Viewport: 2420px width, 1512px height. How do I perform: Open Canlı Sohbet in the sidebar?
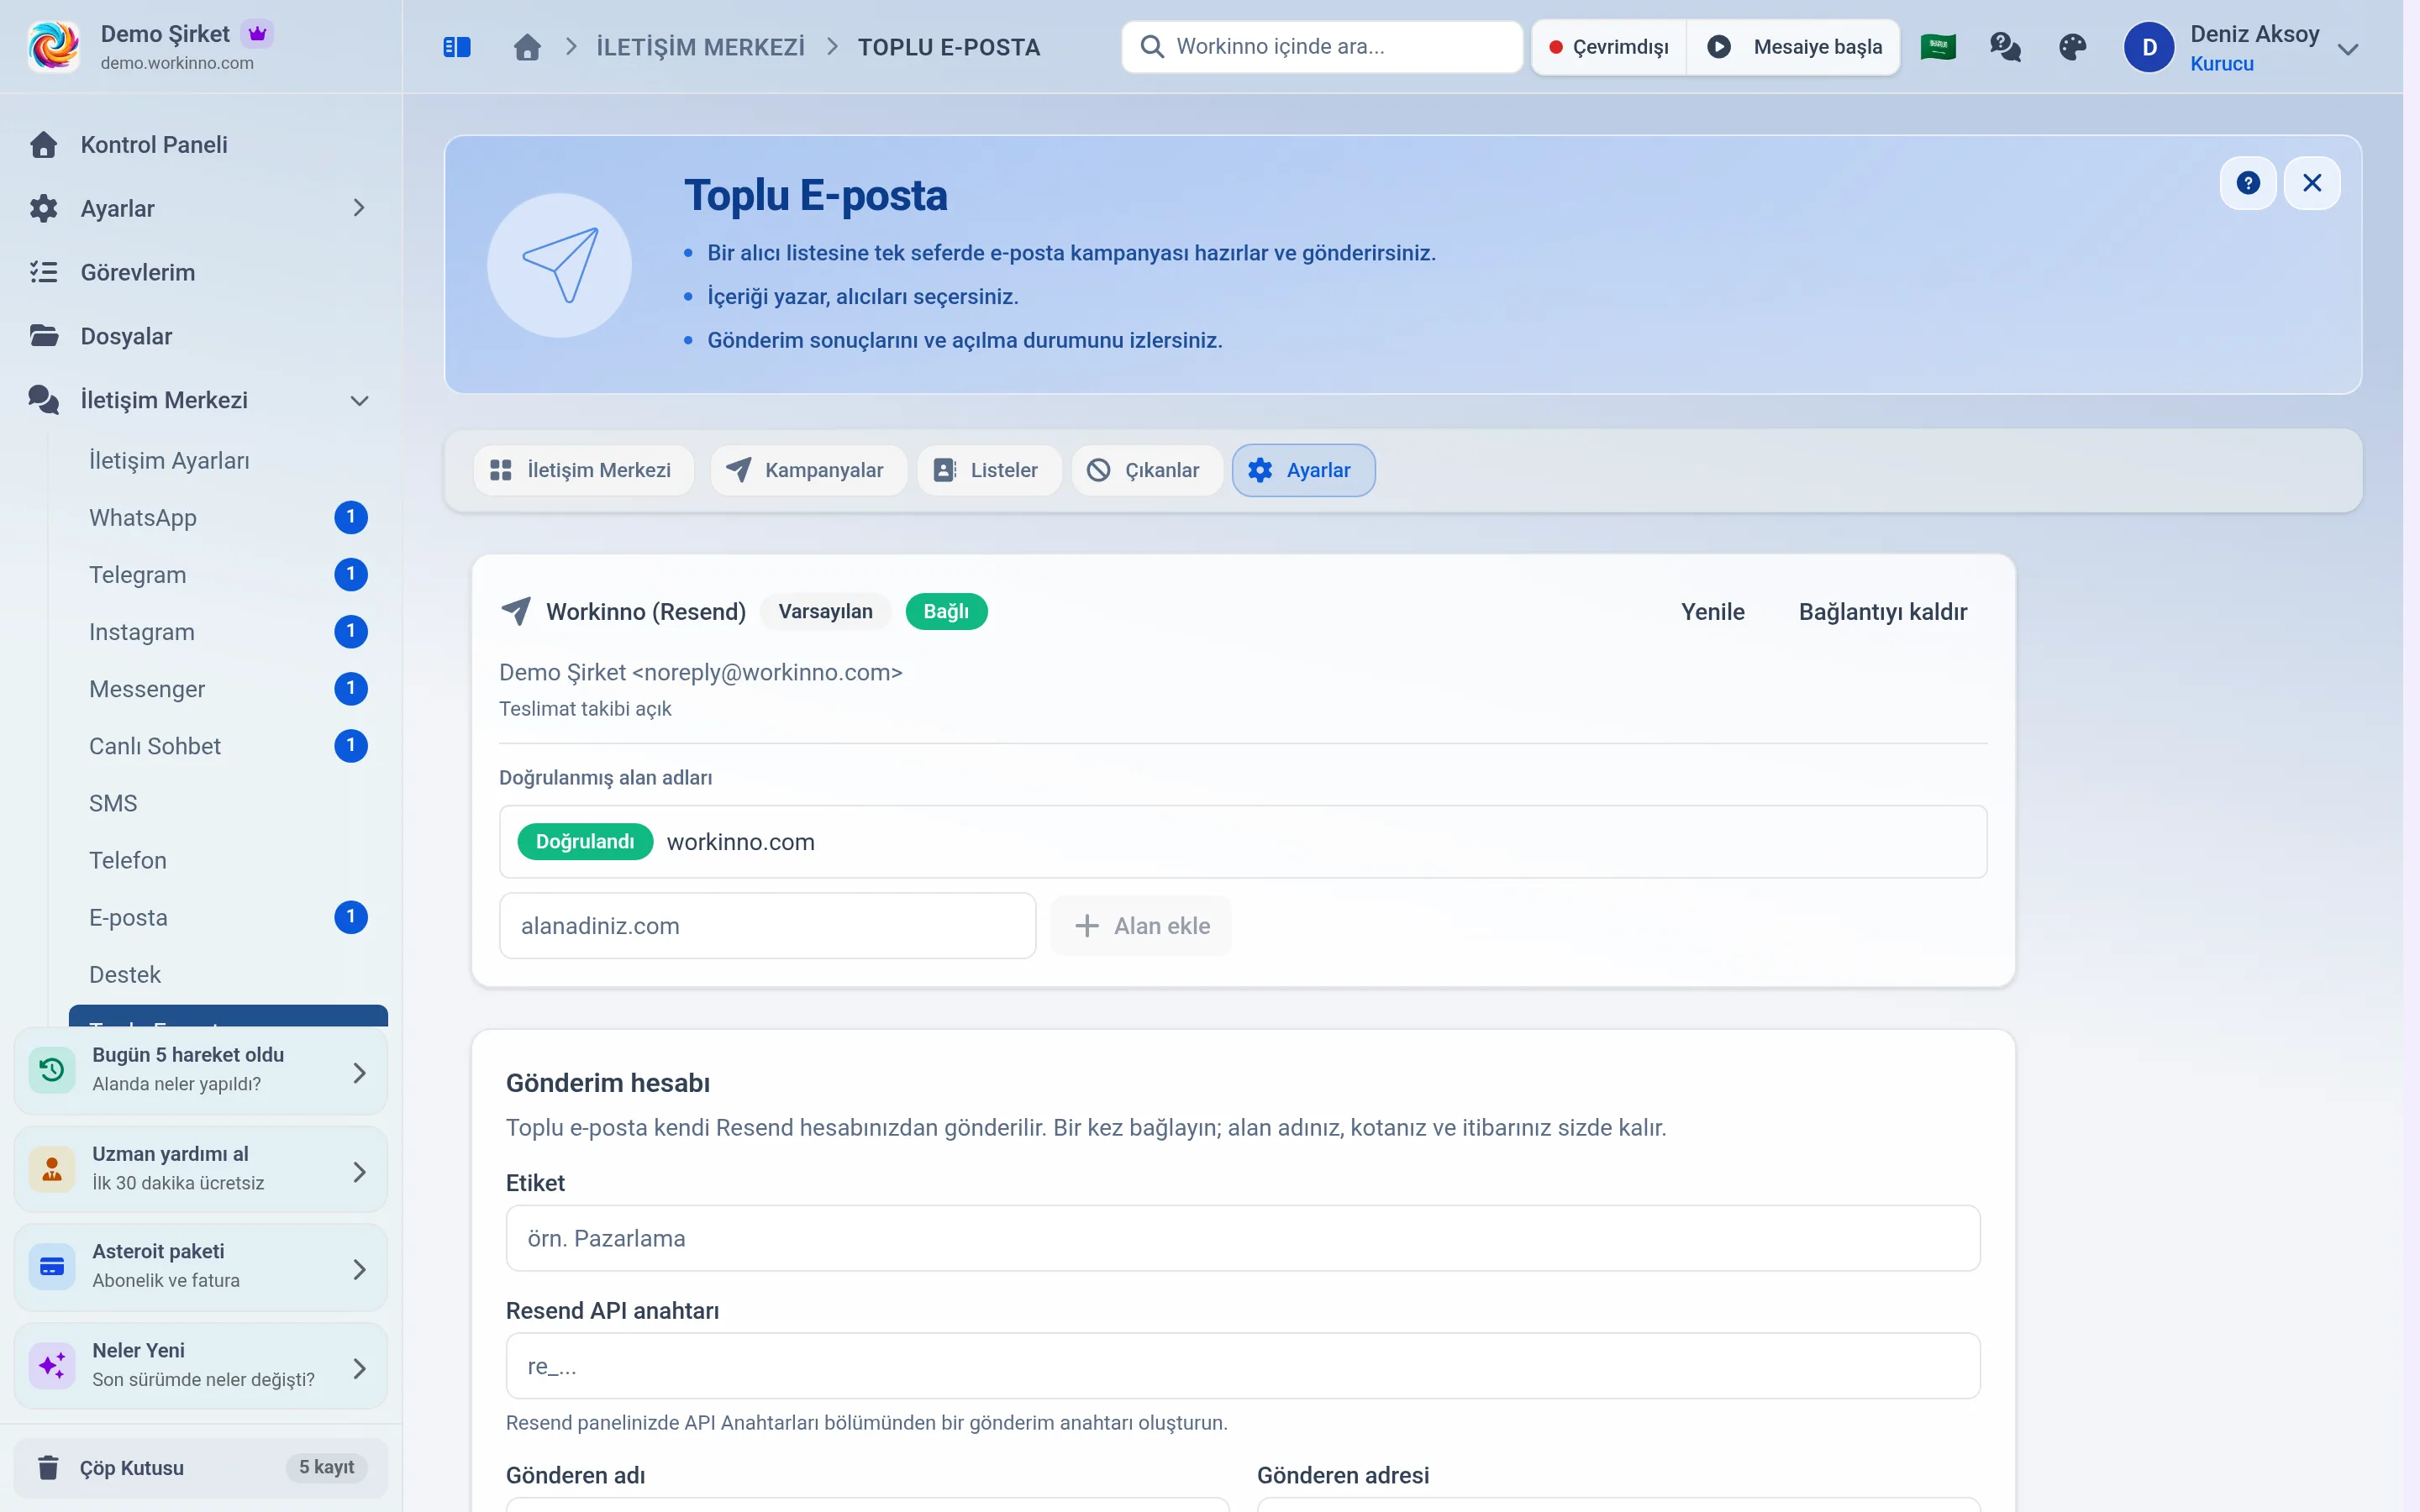(x=228, y=746)
